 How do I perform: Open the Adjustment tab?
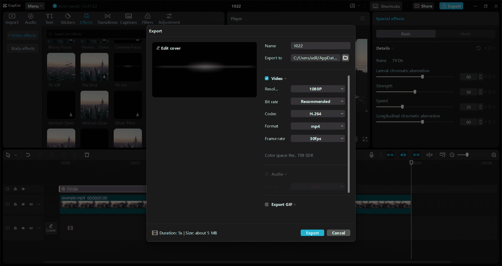point(169,19)
